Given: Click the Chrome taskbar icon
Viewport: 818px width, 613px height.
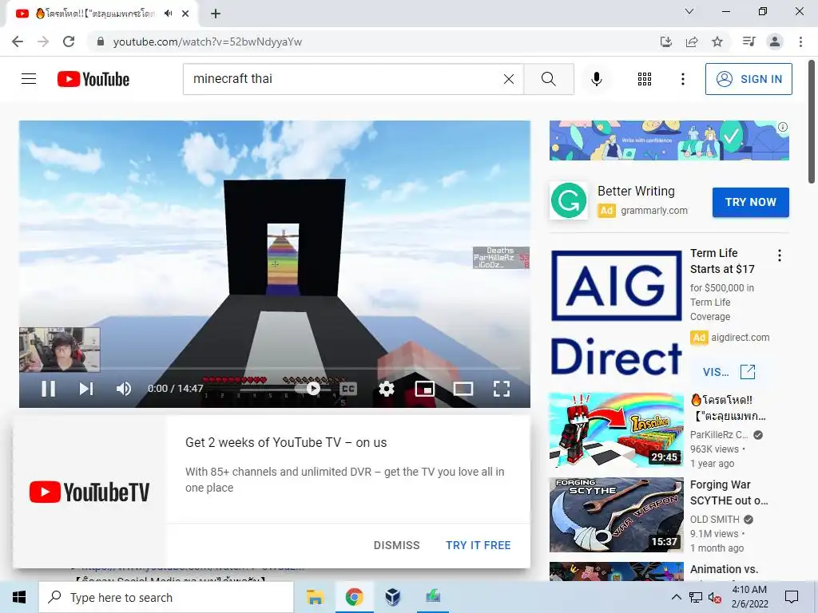Looking at the screenshot, I should [354, 597].
